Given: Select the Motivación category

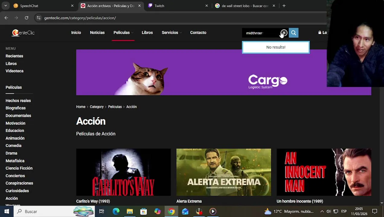Looking at the screenshot, I should pyautogui.click(x=15, y=123).
